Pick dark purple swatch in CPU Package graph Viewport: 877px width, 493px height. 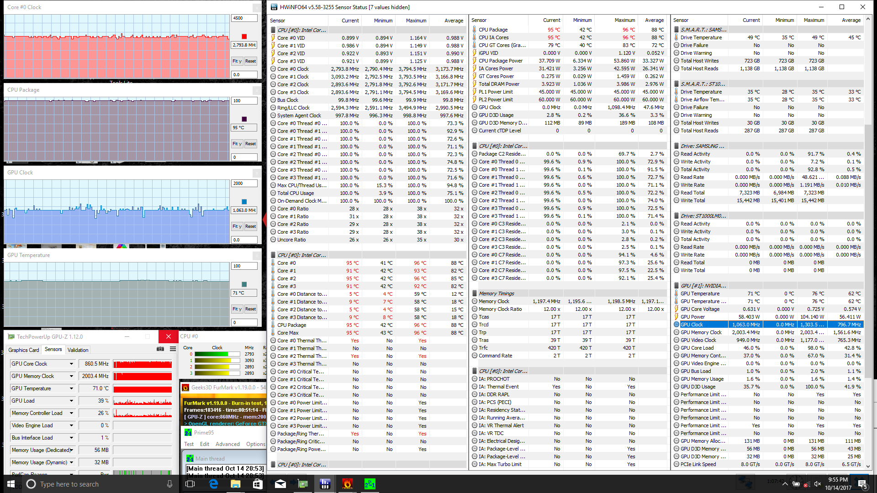(x=244, y=119)
